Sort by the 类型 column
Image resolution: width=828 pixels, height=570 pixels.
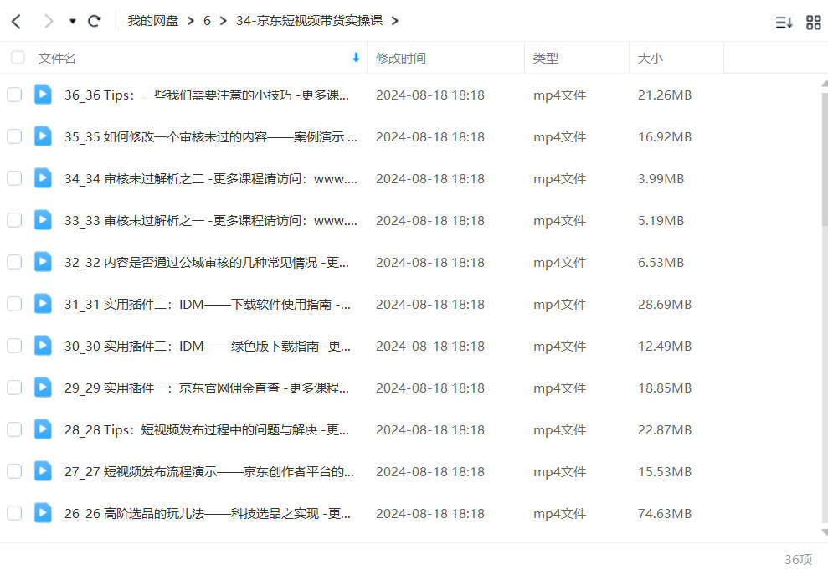pyautogui.click(x=546, y=58)
